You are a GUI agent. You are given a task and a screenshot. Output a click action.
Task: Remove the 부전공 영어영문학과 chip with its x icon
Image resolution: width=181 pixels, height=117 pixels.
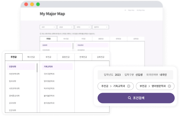(169, 86)
